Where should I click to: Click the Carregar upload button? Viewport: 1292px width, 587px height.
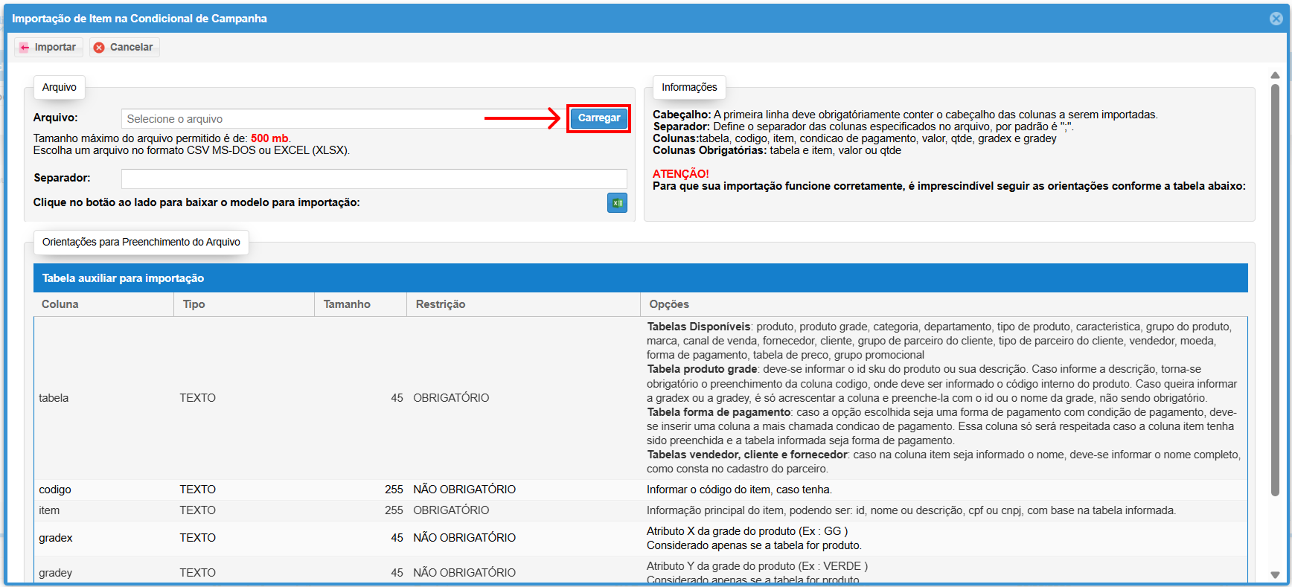pos(598,118)
